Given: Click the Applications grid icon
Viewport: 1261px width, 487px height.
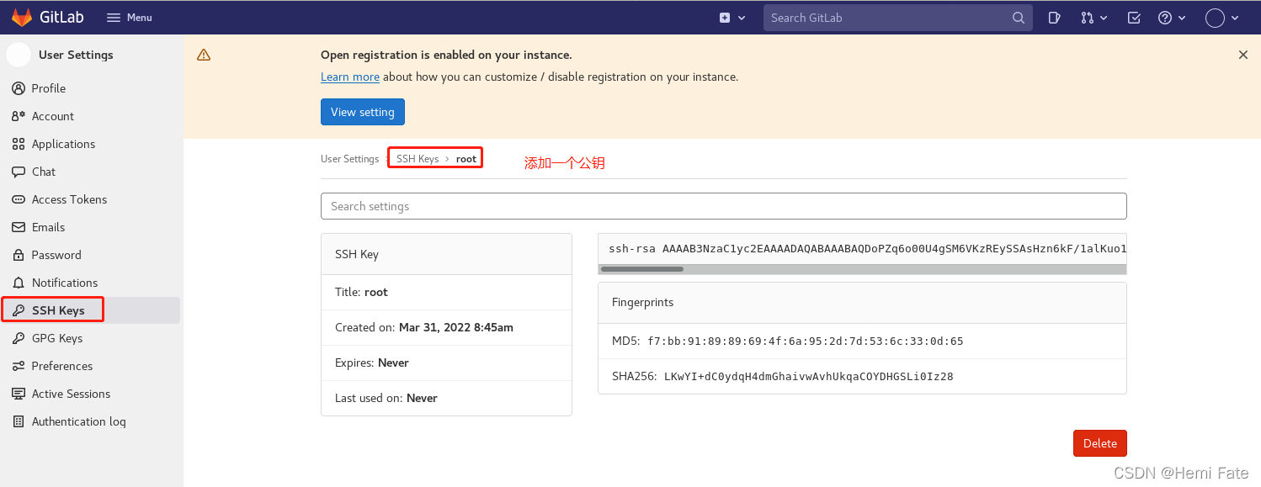Looking at the screenshot, I should (x=19, y=144).
